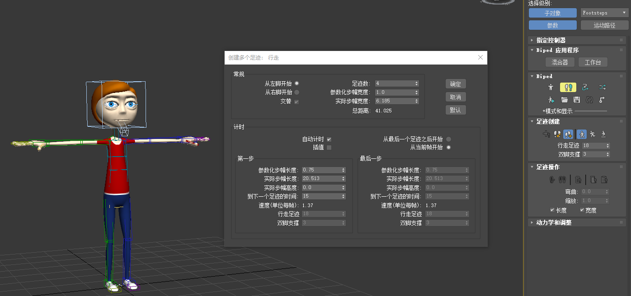Enable Mixer Mode icon in Biped rollout

coord(602,87)
